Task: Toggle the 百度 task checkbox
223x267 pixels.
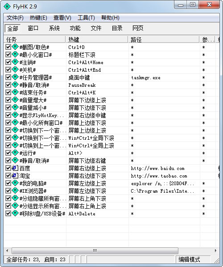Action: point(8,168)
